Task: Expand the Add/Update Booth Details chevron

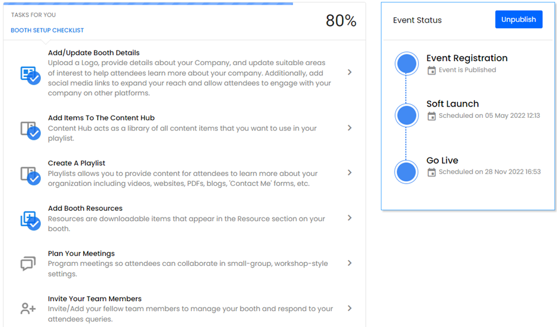Action: point(350,72)
